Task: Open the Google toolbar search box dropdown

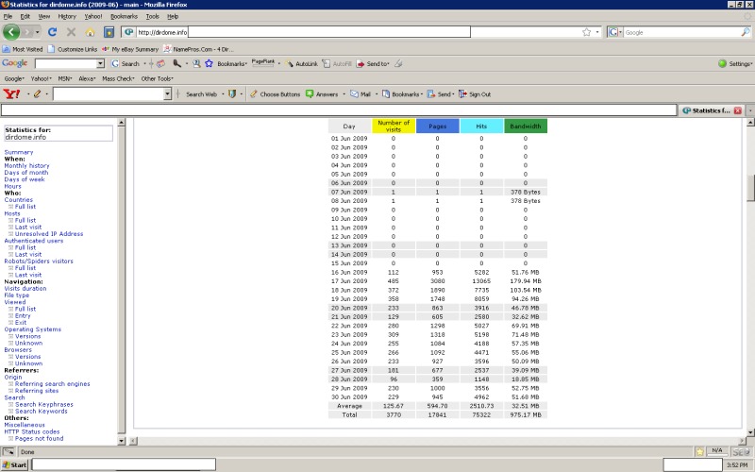Action: click(100, 63)
